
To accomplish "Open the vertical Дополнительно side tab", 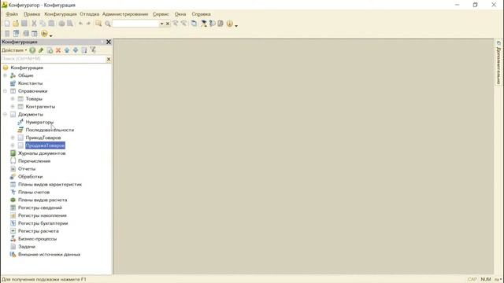I will [x=498, y=63].
